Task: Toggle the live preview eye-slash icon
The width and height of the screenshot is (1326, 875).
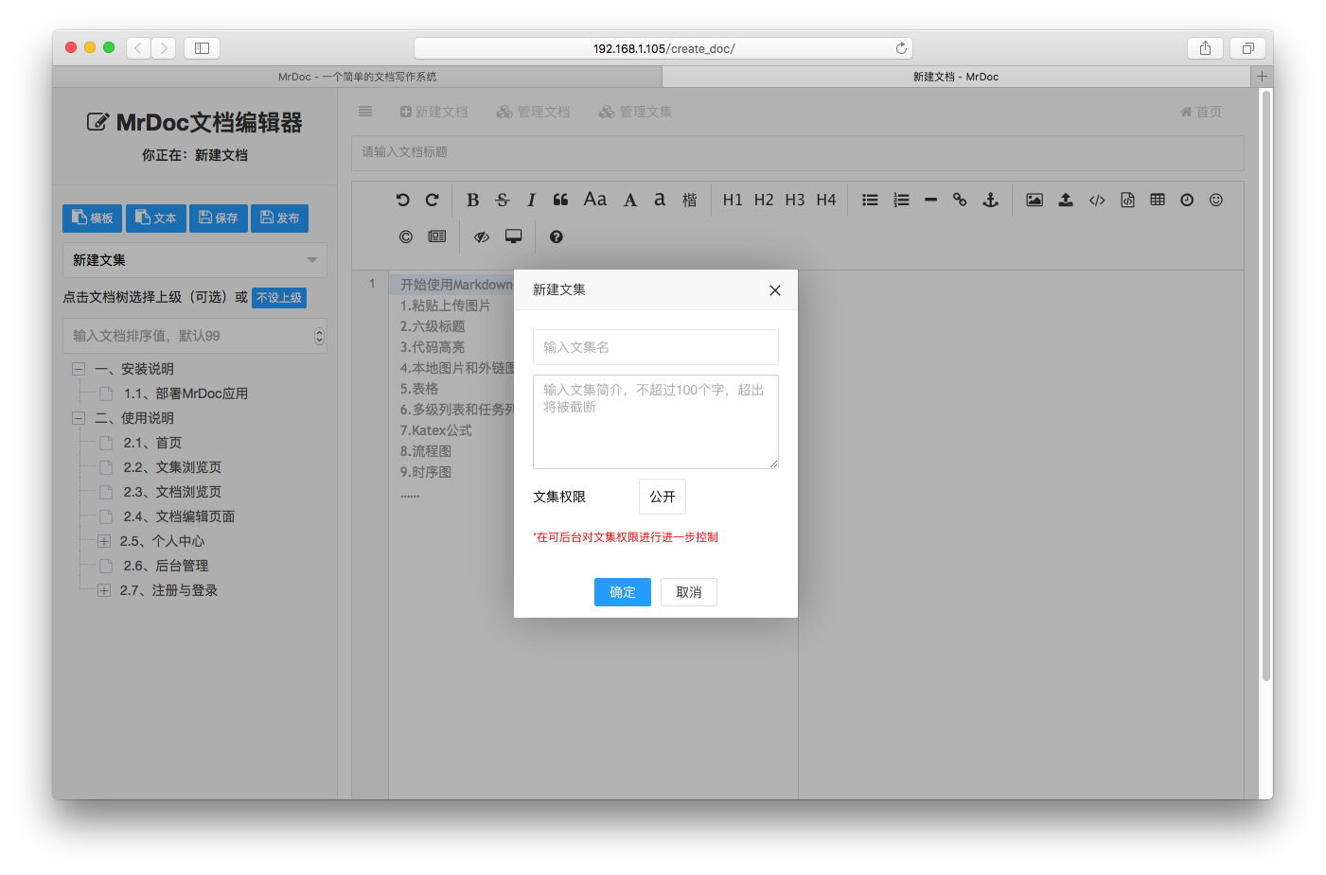Action: click(x=482, y=236)
